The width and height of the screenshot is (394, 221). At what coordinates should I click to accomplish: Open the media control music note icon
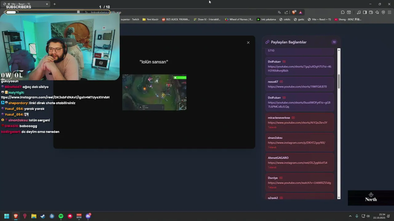(359, 12)
